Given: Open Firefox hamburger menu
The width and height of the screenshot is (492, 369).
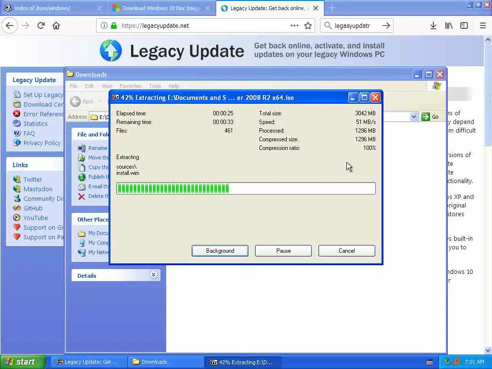Looking at the screenshot, I should point(483,26).
